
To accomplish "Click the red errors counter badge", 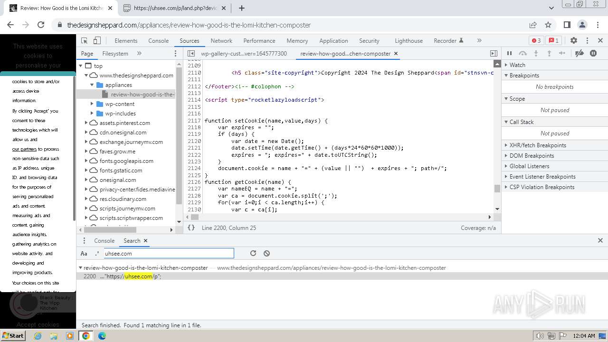I will (x=536, y=41).
